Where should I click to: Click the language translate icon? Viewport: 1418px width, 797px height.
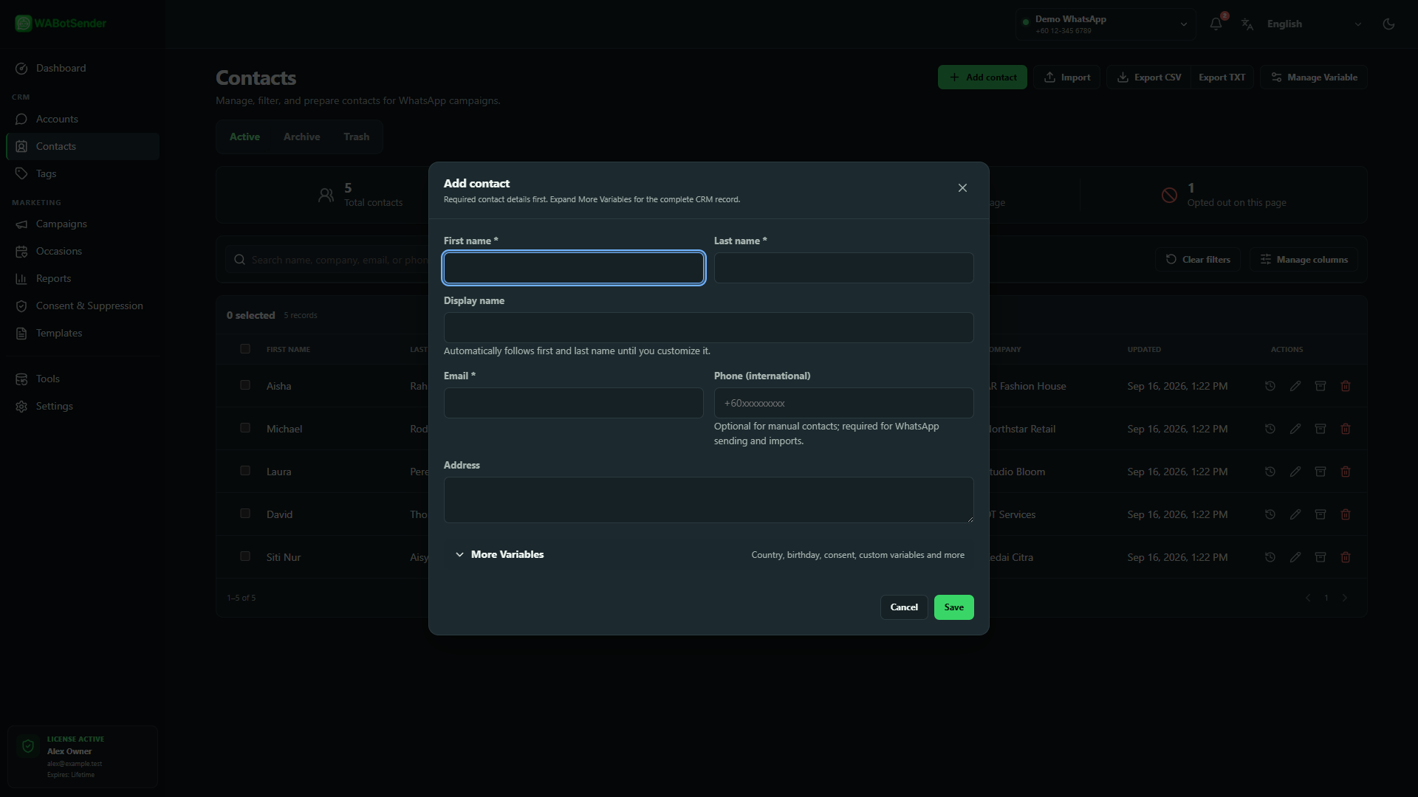pyautogui.click(x=1247, y=24)
